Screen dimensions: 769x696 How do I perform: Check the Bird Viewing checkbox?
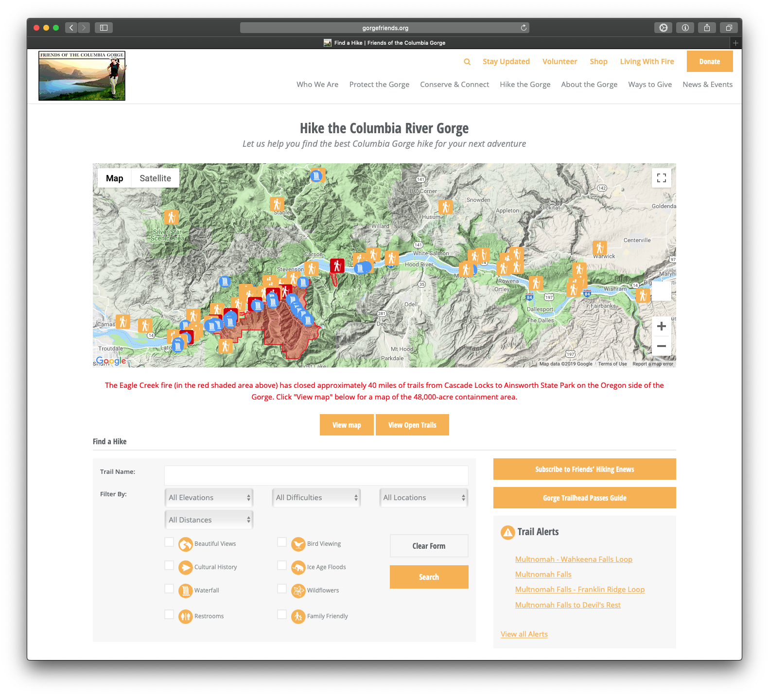click(x=282, y=542)
